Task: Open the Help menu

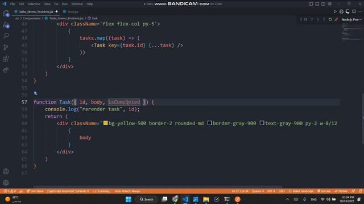Action: (x=90, y=4)
